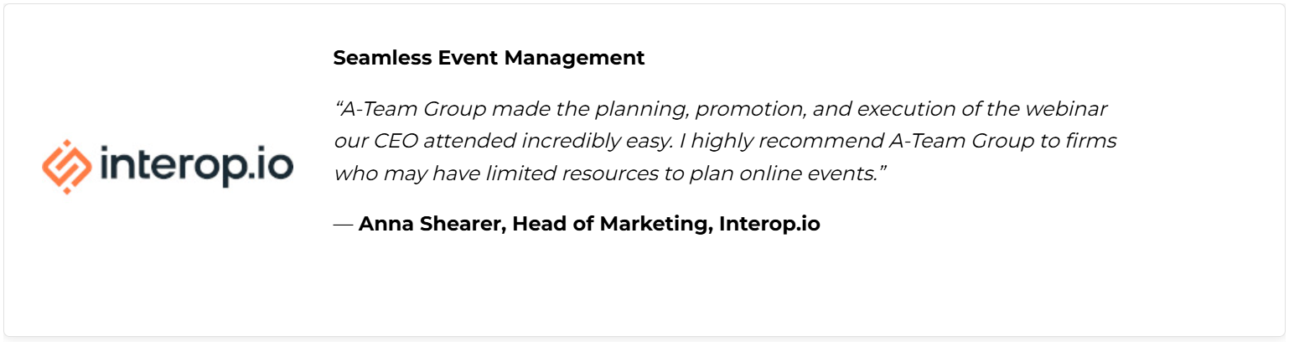Click the em dash before Anna Shearer

click(x=343, y=225)
